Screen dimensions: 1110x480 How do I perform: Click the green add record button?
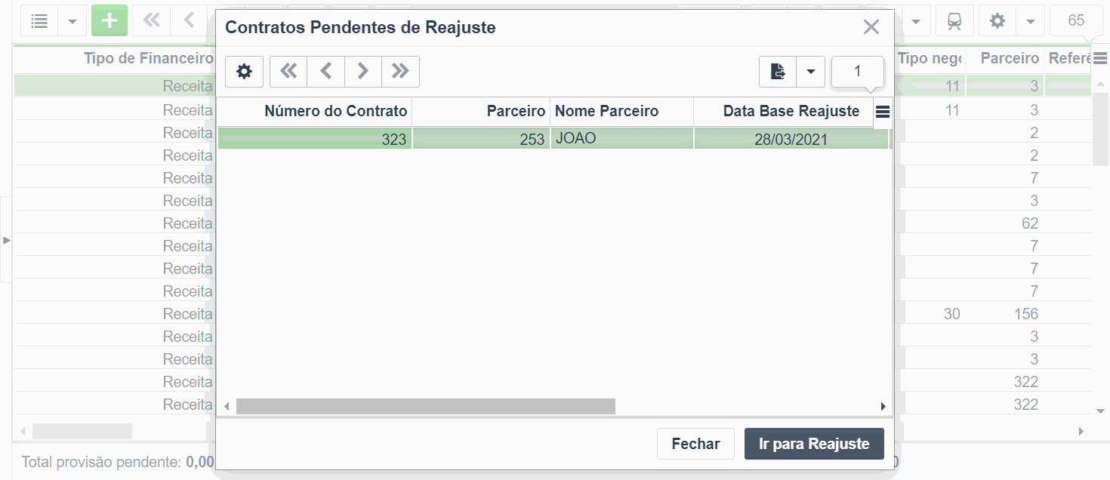pyautogui.click(x=109, y=21)
